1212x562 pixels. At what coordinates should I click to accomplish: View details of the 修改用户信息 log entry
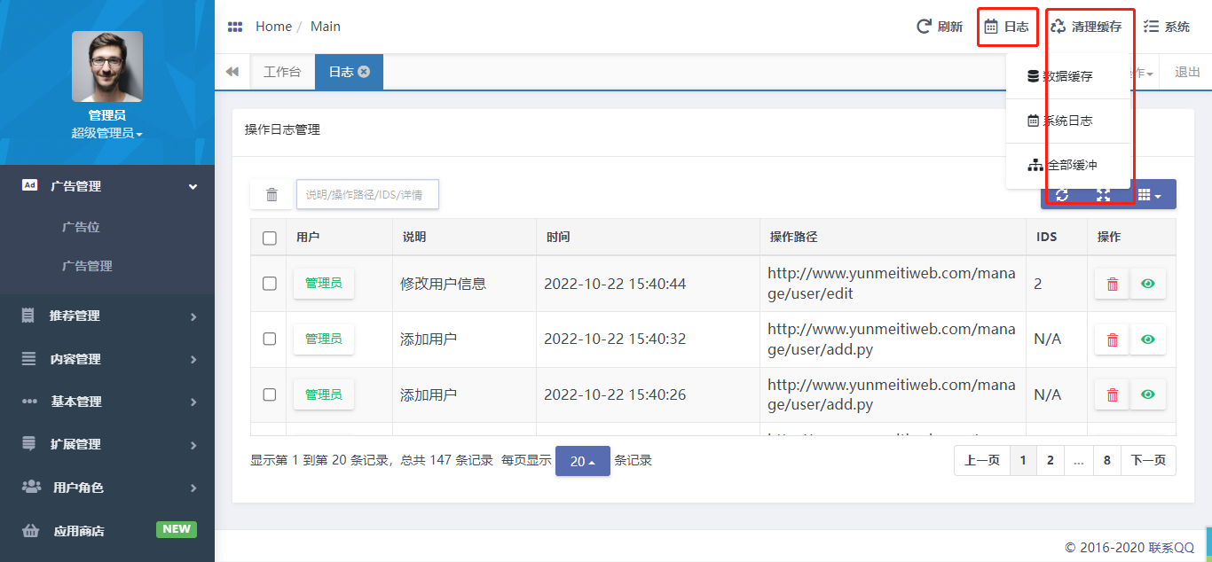pyautogui.click(x=1148, y=284)
